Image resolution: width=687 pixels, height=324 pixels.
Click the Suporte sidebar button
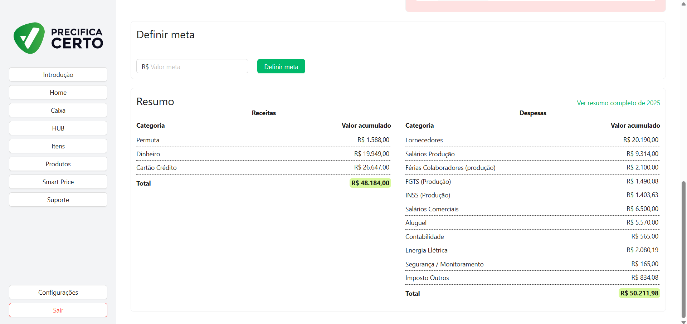[58, 200]
